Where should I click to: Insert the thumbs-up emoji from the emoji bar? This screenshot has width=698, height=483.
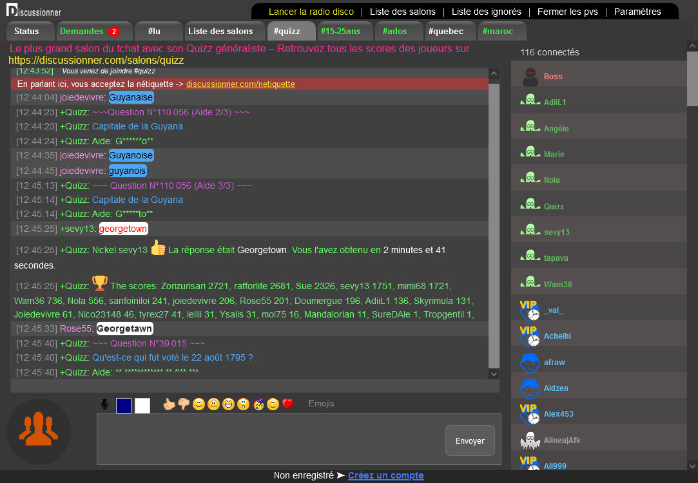[x=169, y=404]
